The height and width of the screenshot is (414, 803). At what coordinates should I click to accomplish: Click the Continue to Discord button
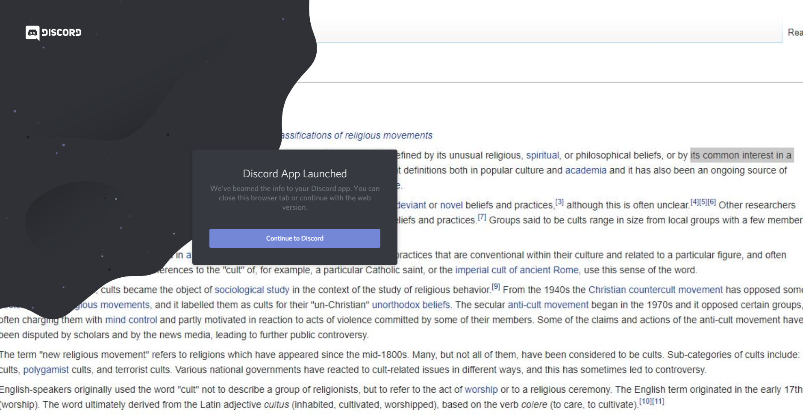click(x=295, y=238)
